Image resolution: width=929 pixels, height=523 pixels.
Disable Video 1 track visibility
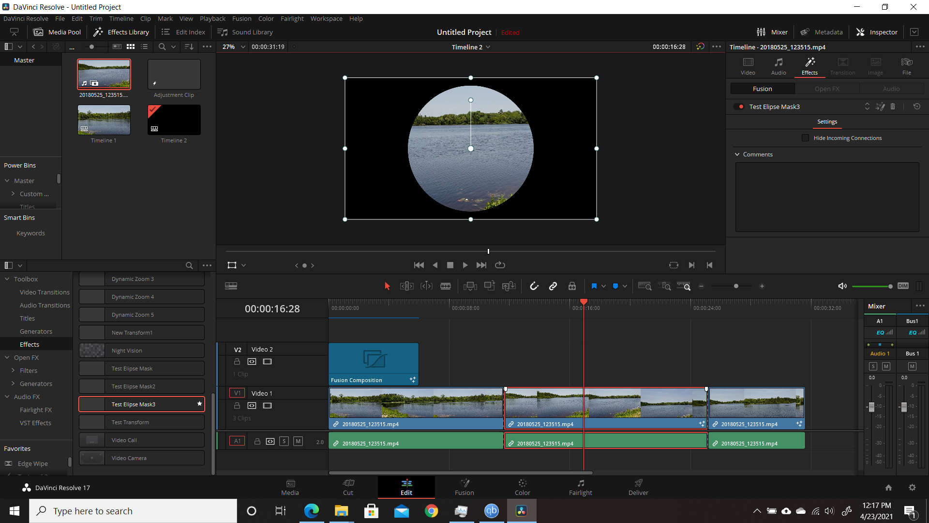click(267, 406)
